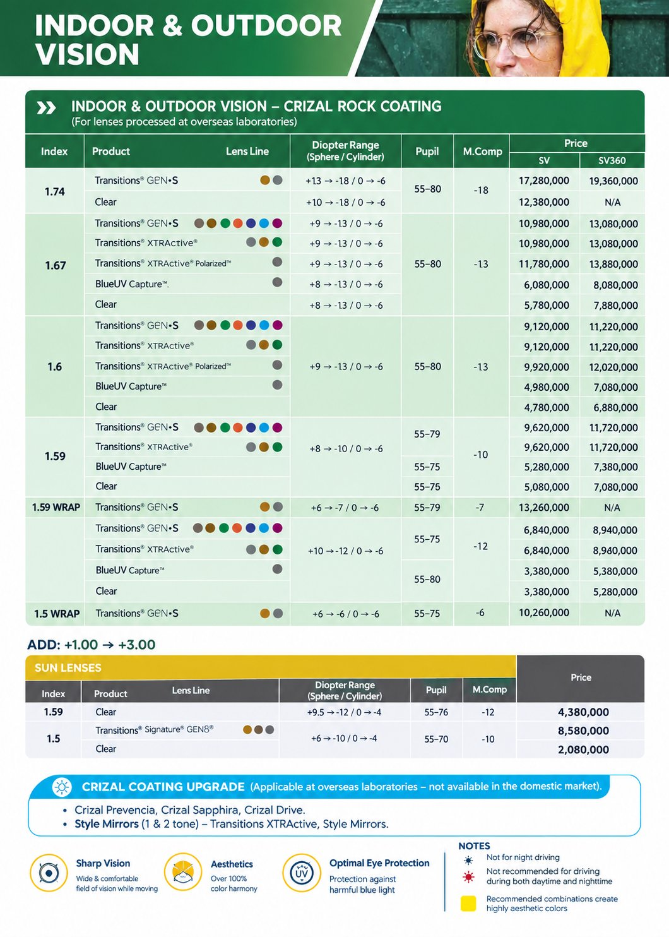669x937 pixels.
Task: Select the price '13,880,000'
Action: pyautogui.click(x=613, y=264)
